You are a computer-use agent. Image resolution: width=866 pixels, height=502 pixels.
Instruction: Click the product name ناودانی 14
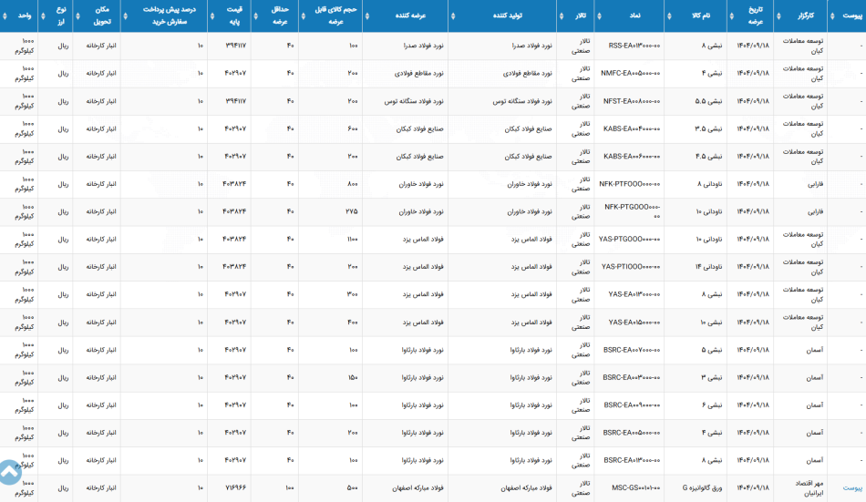click(x=708, y=267)
